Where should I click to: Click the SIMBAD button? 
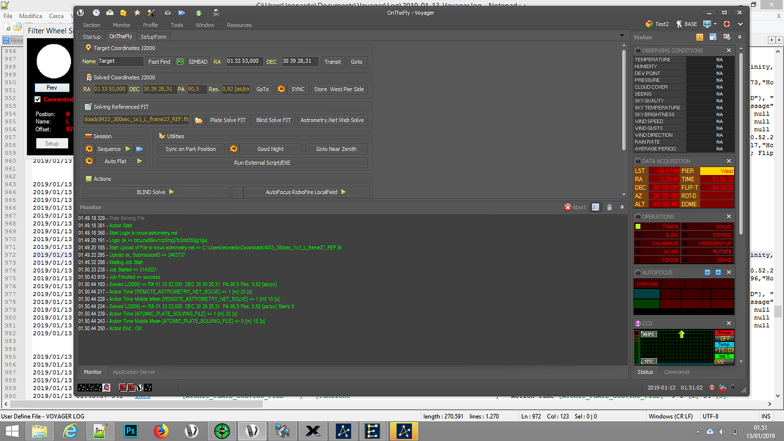coord(198,61)
